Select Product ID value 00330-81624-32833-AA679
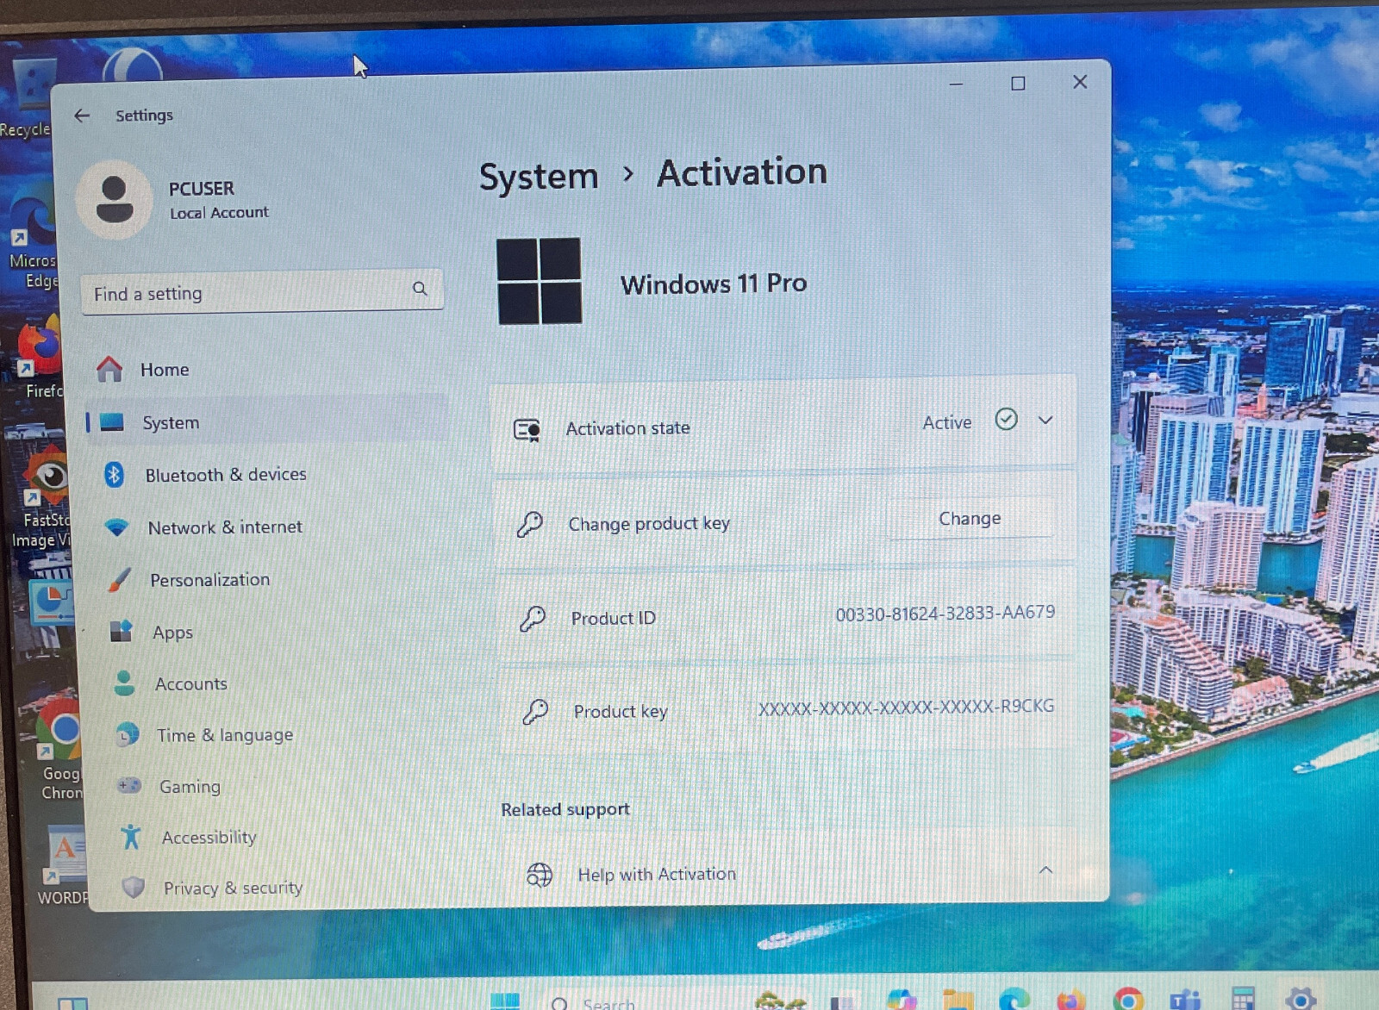 pos(945,614)
